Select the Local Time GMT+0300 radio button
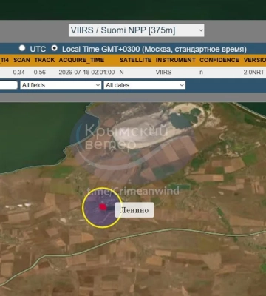 54,48
